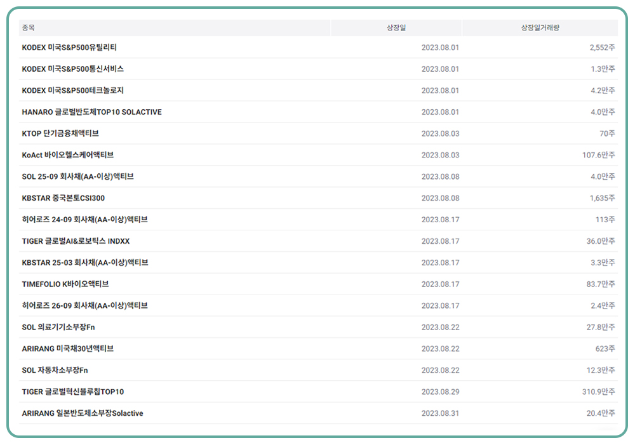This screenshot has width=635, height=445.
Task: Select KODEX 미국S&P500통신서비스 row
Action: 72,69
